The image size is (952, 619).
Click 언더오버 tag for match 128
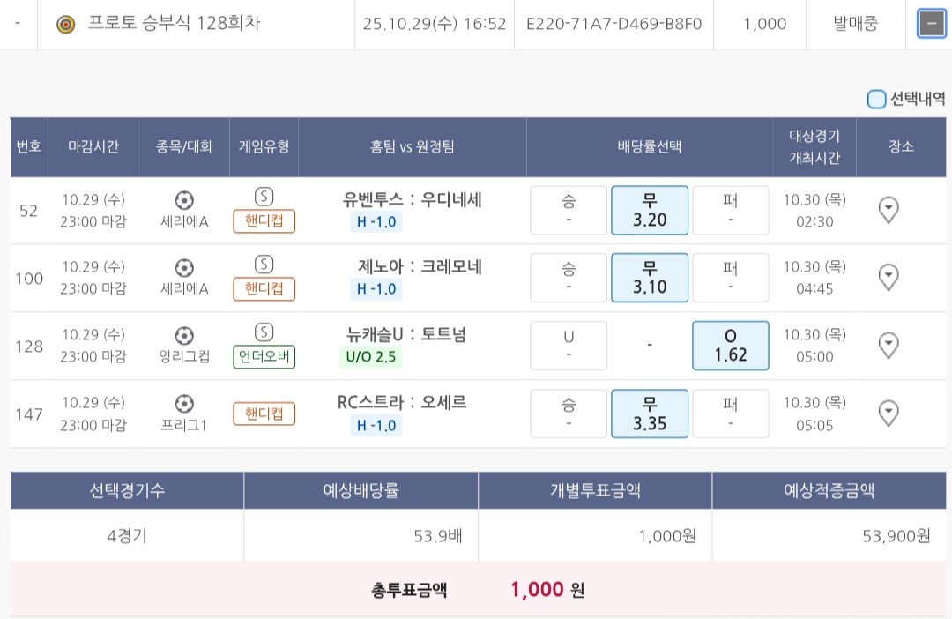point(264,357)
